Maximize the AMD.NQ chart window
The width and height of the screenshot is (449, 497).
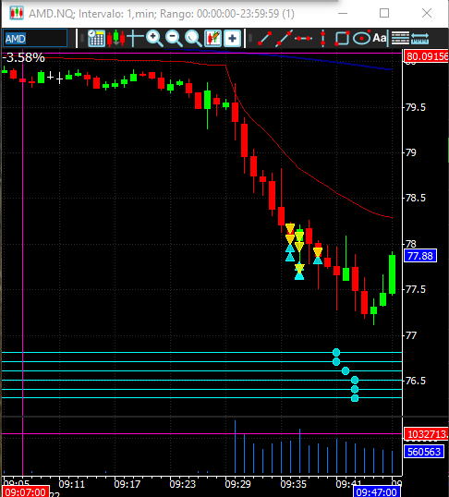384,13
